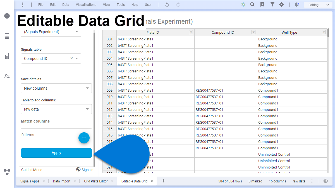Open the visualization bar chart icon in sidebar
The width and height of the screenshot is (335, 188).
7,56
